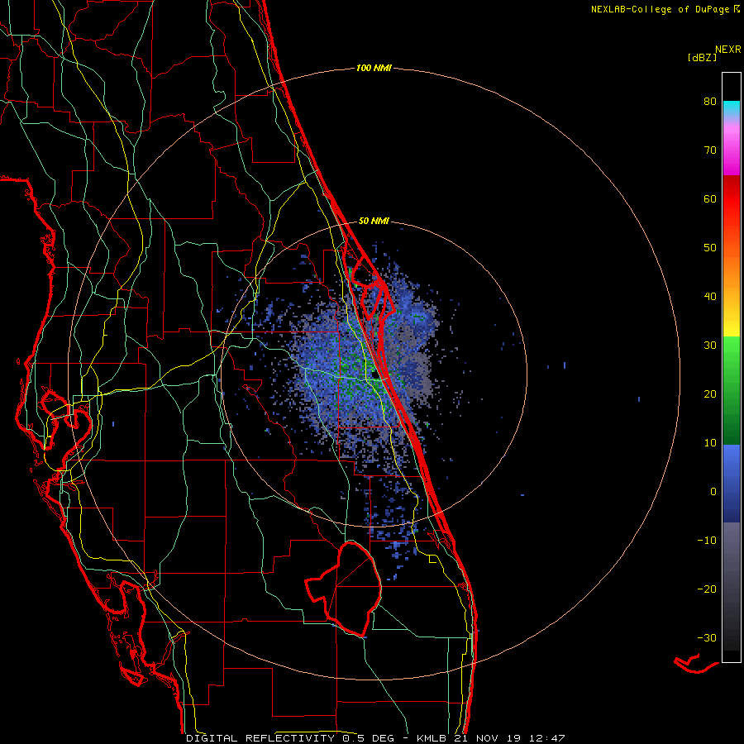Click the 20 value on the dBZ scale
The image size is (744, 744).
(710, 394)
